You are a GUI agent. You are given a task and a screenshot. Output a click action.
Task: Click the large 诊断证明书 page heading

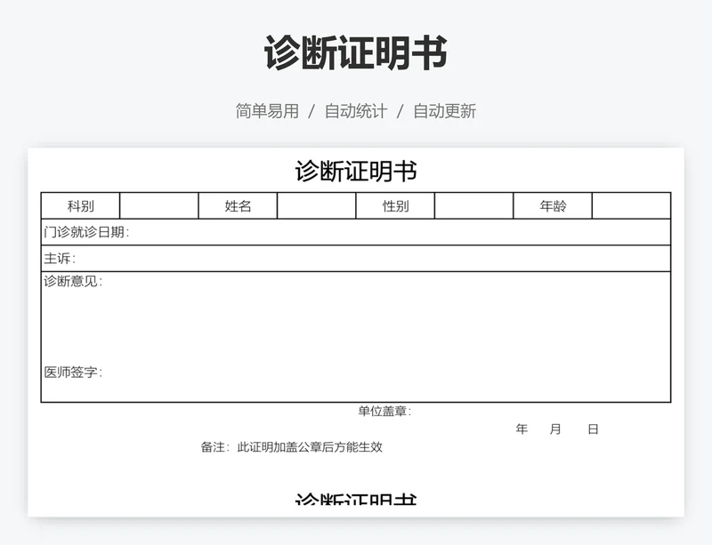pyautogui.click(x=356, y=53)
